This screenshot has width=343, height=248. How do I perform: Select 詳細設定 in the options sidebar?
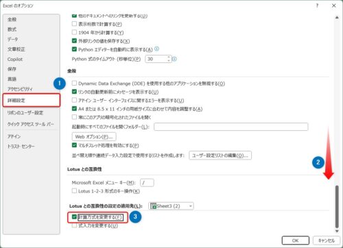(x=32, y=100)
